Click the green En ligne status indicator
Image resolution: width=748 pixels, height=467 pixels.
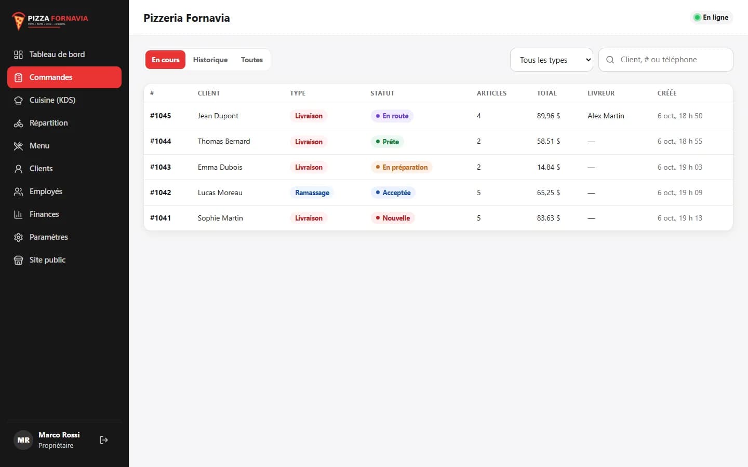[711, 18]
